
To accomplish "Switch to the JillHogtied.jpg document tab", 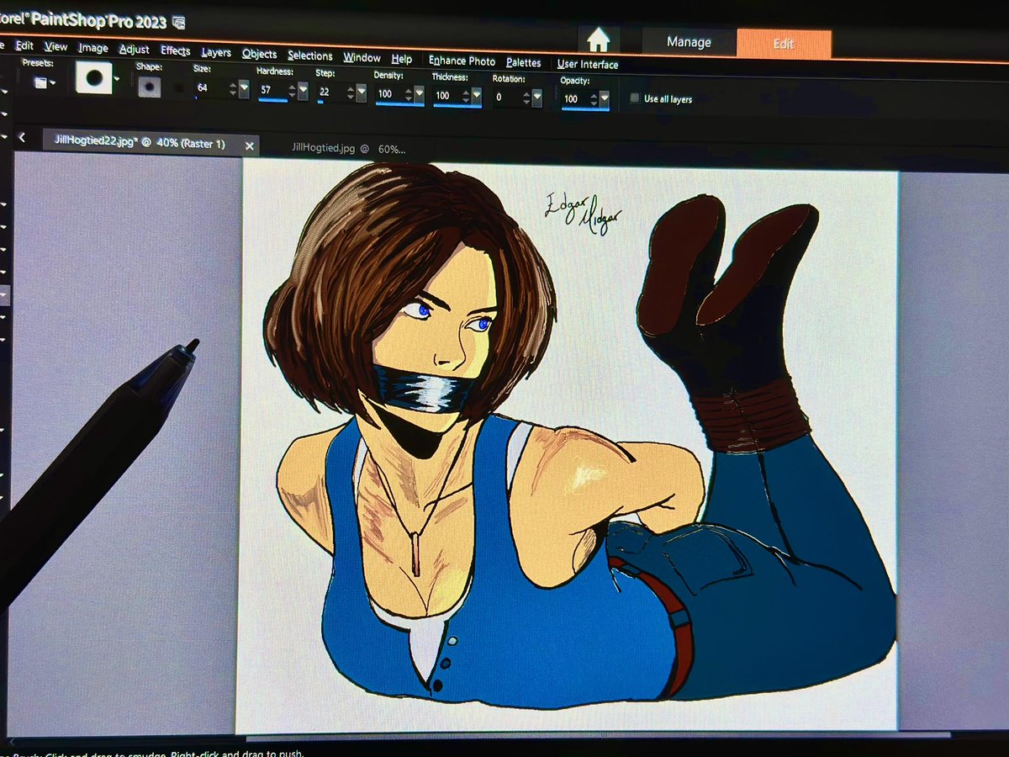I will (347, 148).
